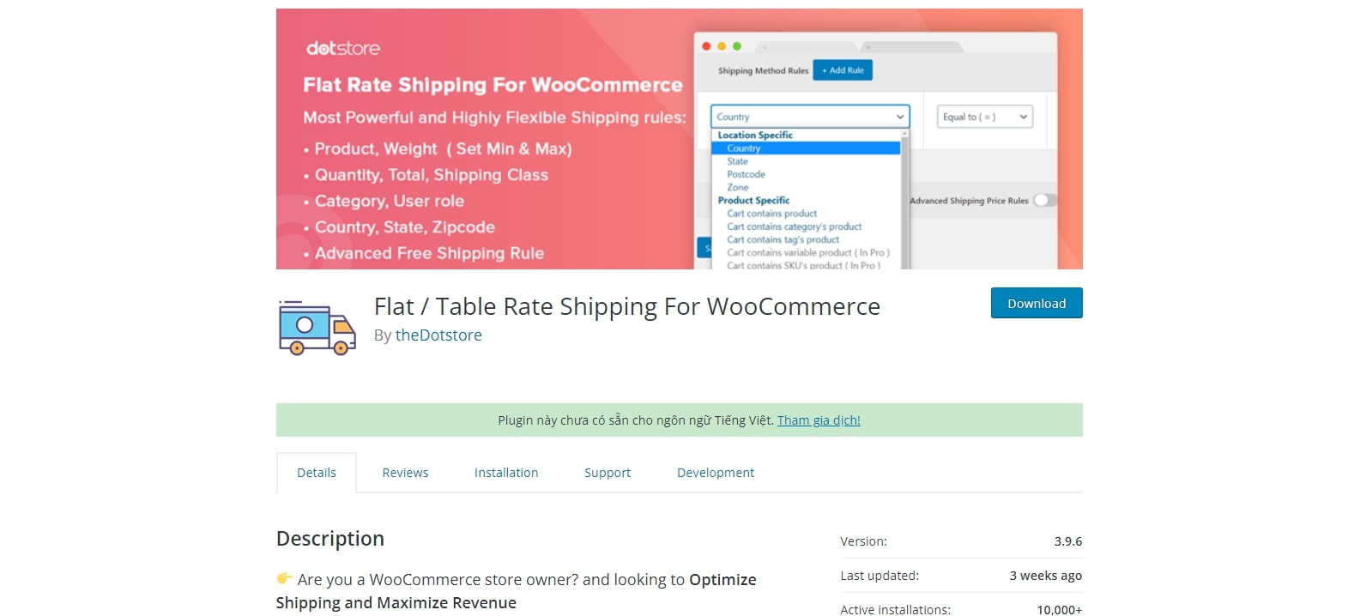Open the Country dropdown in the banner

point(810,117)
